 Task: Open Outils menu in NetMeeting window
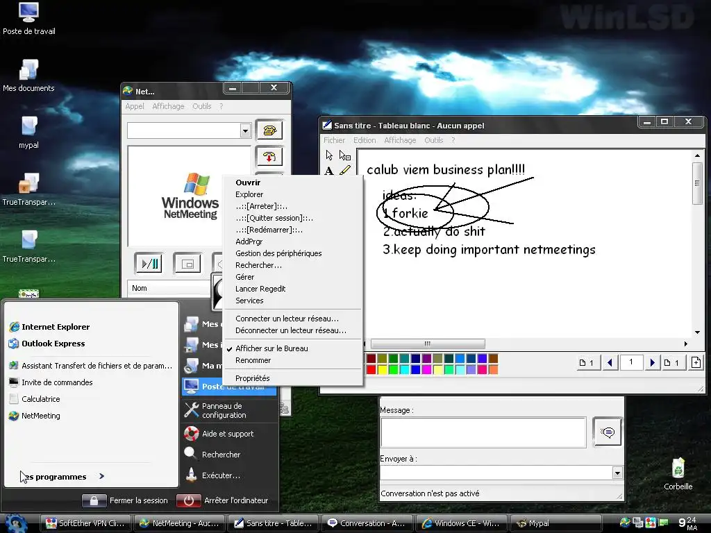click(202, 106)
